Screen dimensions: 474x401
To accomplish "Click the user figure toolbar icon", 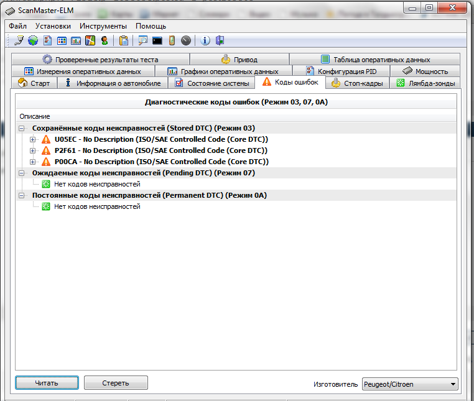I will point(105,40).
